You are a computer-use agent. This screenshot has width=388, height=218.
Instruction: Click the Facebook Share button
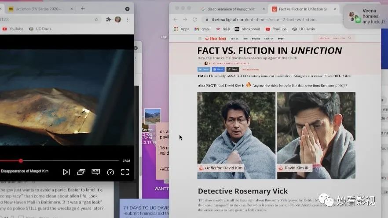coord(218,69)
